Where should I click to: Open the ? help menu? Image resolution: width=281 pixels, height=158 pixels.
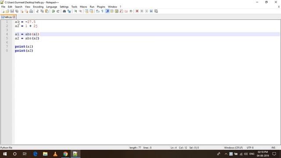point(120,7)
